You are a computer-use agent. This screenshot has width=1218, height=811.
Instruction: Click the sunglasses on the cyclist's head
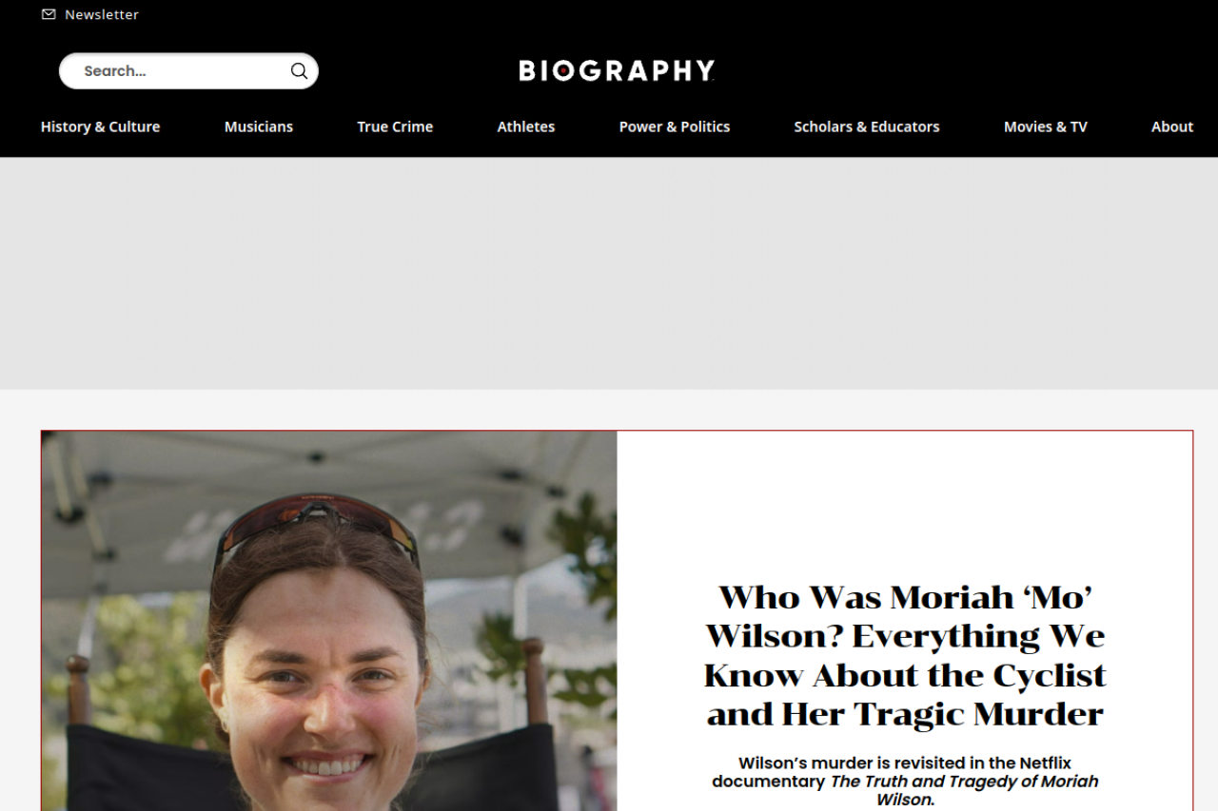pyautogui.click(x=317, y=526)
